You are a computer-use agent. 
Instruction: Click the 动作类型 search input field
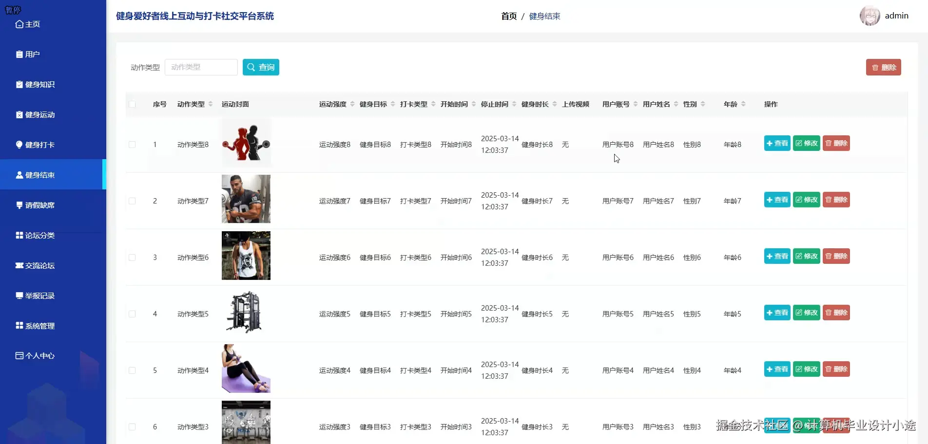click(x=201, y=67)
